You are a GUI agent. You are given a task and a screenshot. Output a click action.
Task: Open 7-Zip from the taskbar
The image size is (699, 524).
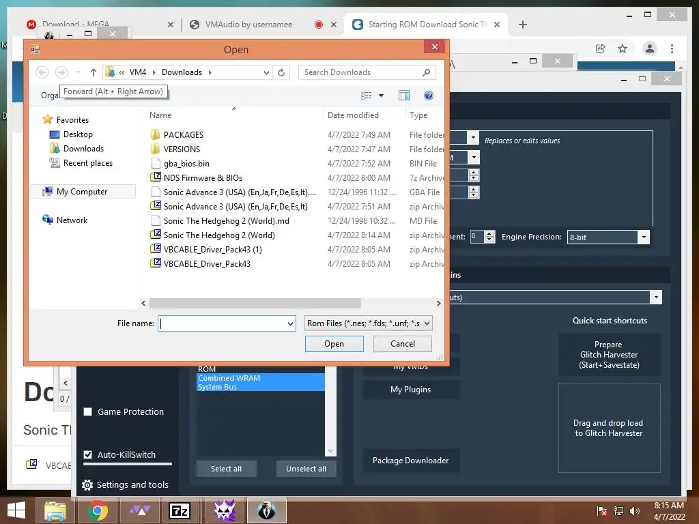pyautogui.click(x=180, y=510)
